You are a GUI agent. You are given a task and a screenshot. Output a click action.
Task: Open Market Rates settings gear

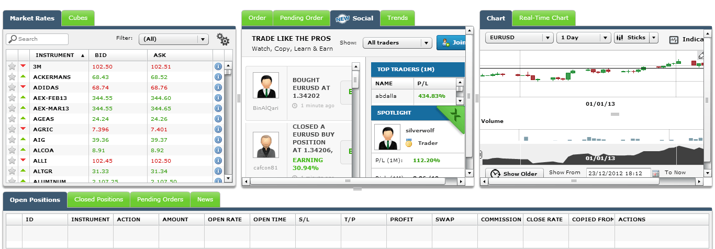coord(223,39)
